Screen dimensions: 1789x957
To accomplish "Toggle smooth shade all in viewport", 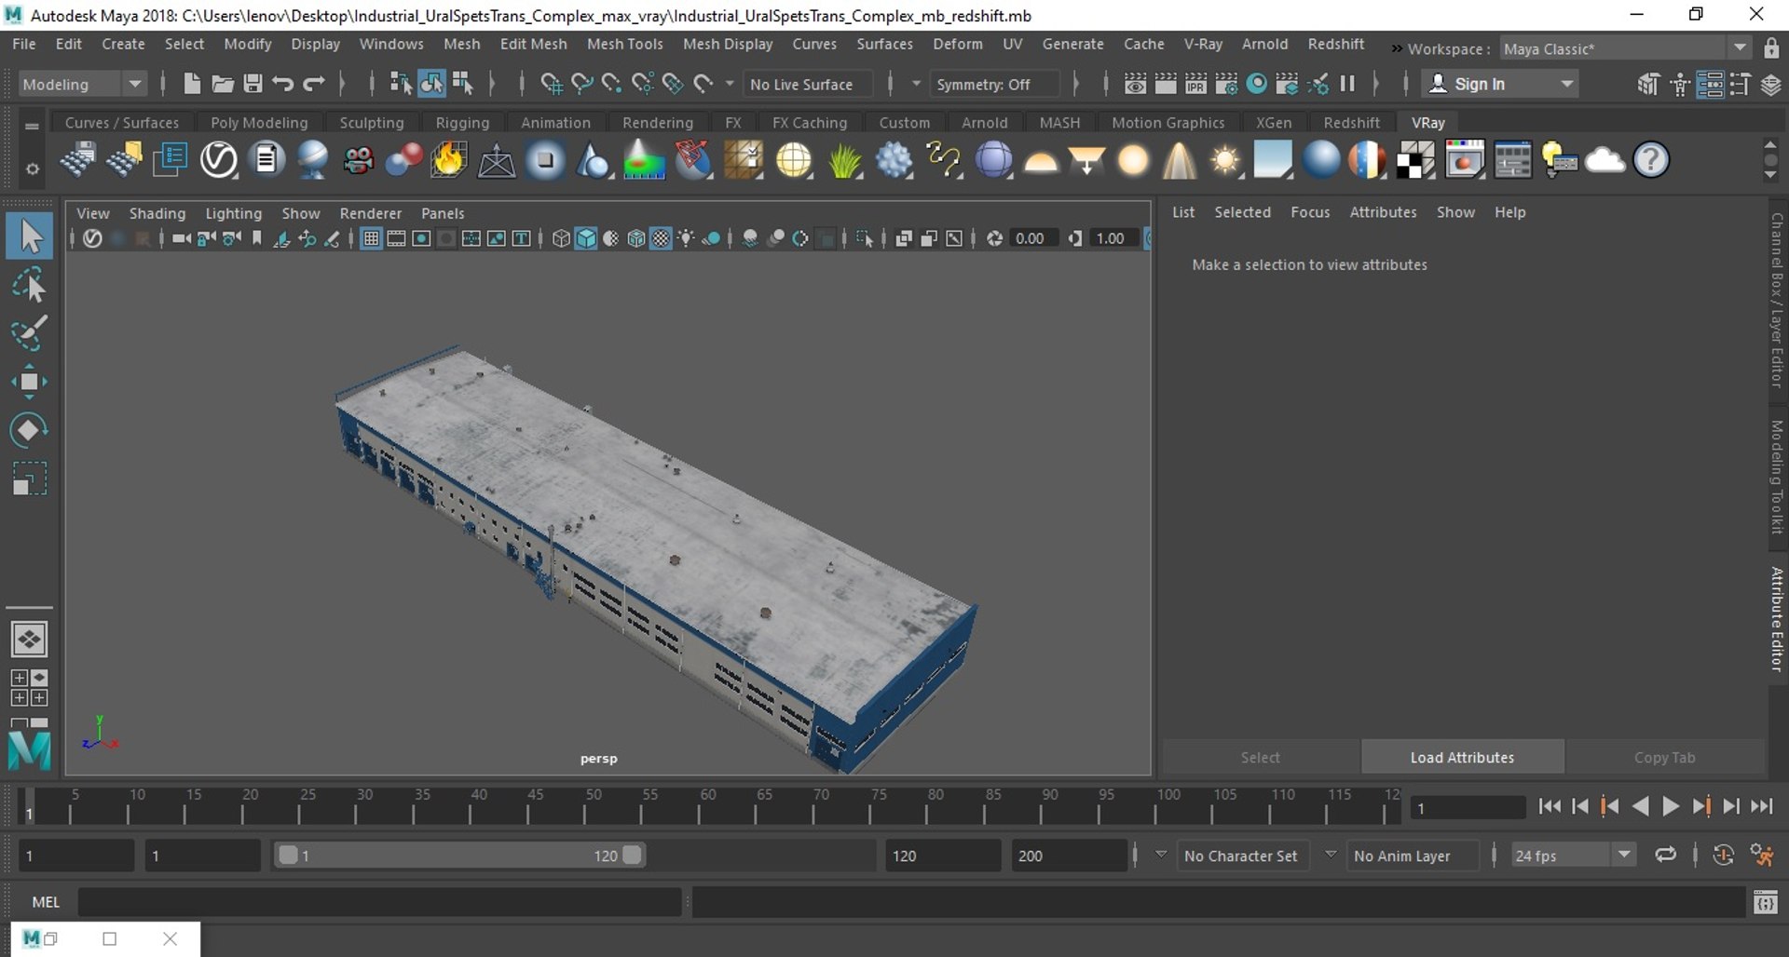I will point(586,238).
